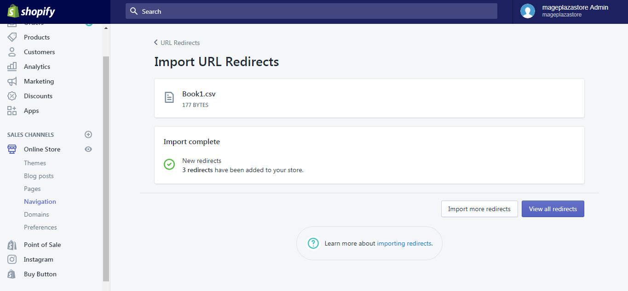628x291 pixels.
Task: Click sidebar scrollbar up arrow
Action: click(106, 28)
